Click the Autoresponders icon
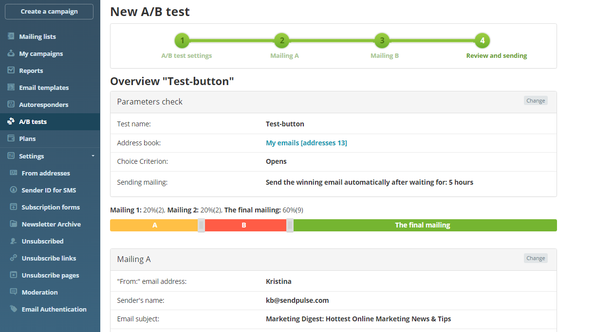 pyautogui.click(x=11, y=105)
